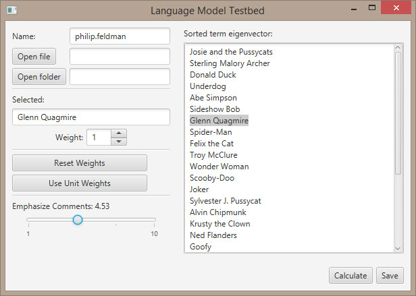416x296 pixels.
Task: Decrease Weight with spinner down arrow
Action: [118, 141]
